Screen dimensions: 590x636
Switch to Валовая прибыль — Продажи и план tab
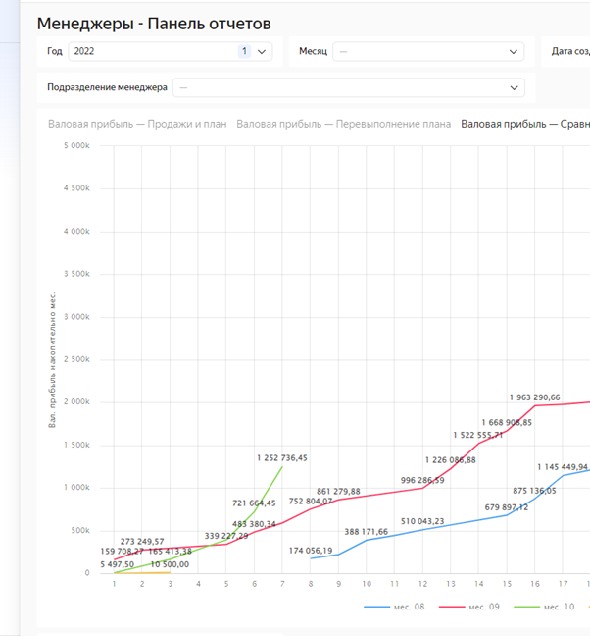(137, 124)
